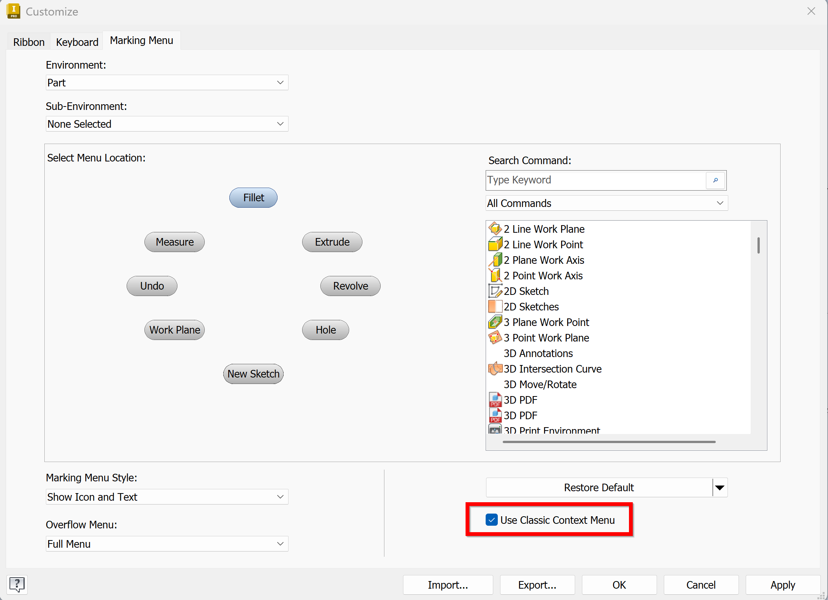Open the Environment dropdown showing Part

[167, 83]
